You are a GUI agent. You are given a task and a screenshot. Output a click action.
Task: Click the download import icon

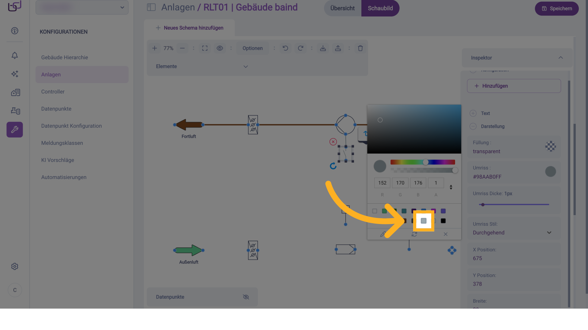[323, 48]
